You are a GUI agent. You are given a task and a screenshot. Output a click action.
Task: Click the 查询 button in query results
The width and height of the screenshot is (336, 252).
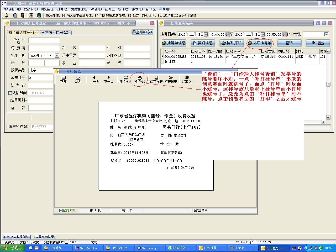[289, 43]
